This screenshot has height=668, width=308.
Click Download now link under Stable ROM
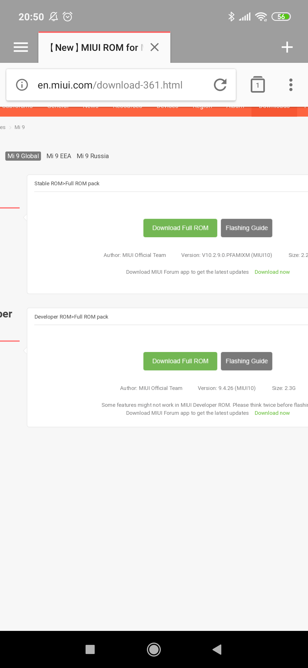pyautogui.click(x=272, y=272)
